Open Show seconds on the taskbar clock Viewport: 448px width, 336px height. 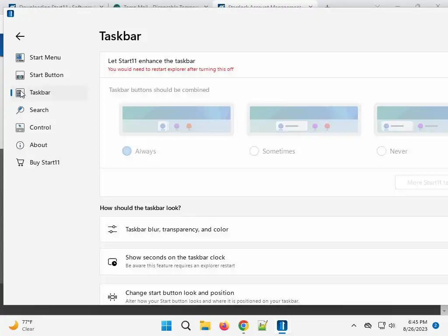274,262
